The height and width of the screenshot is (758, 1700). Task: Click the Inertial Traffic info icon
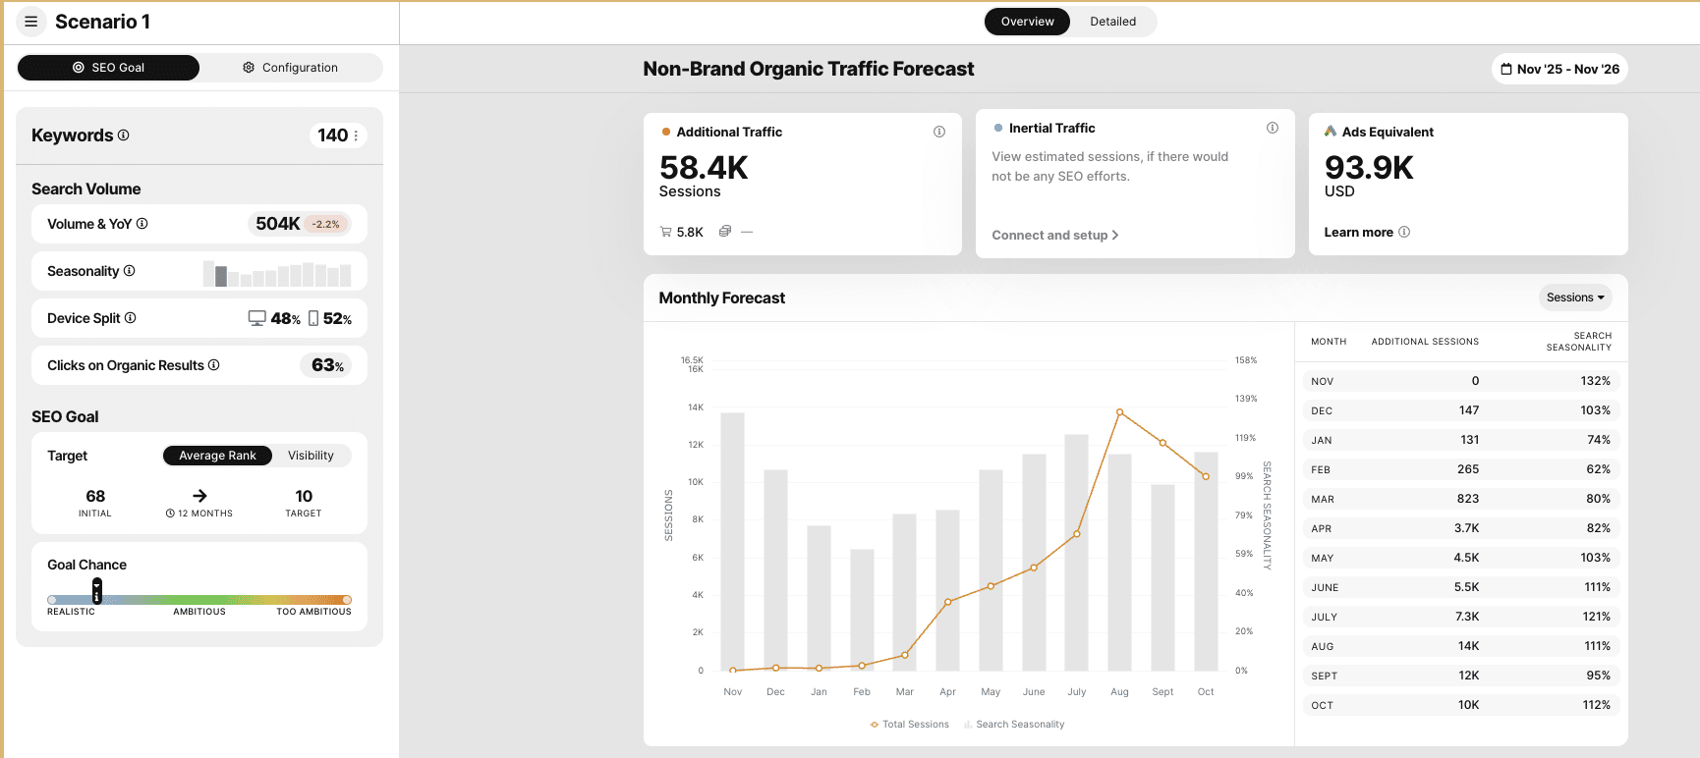1273,128
